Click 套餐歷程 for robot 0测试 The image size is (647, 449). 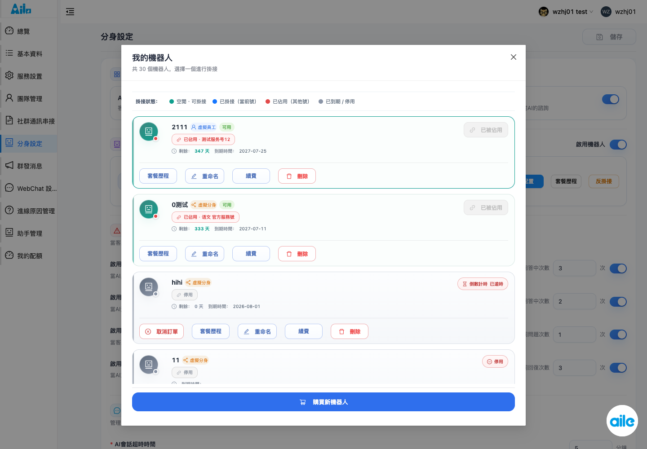(158, 254)
